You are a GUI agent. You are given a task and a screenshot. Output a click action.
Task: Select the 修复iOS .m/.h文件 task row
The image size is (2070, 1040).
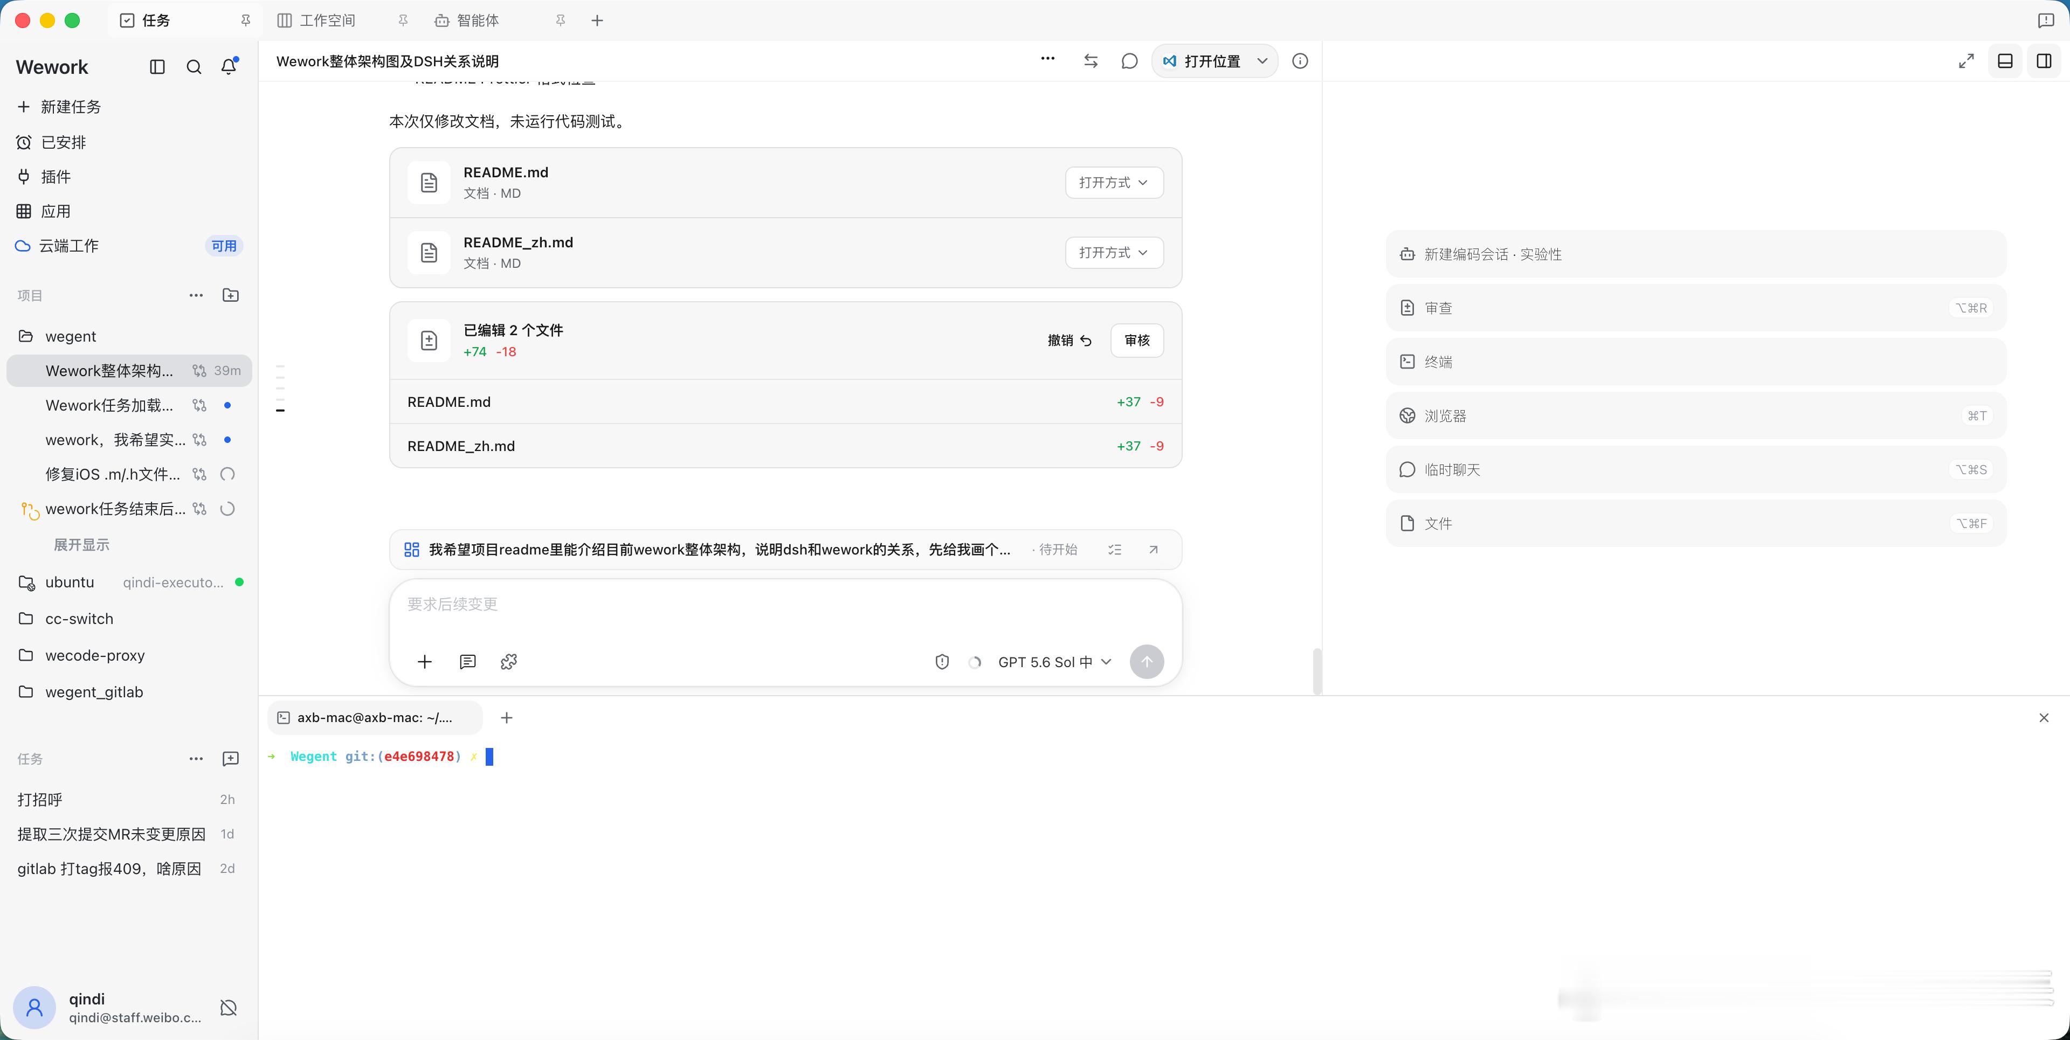click(129, 475)
